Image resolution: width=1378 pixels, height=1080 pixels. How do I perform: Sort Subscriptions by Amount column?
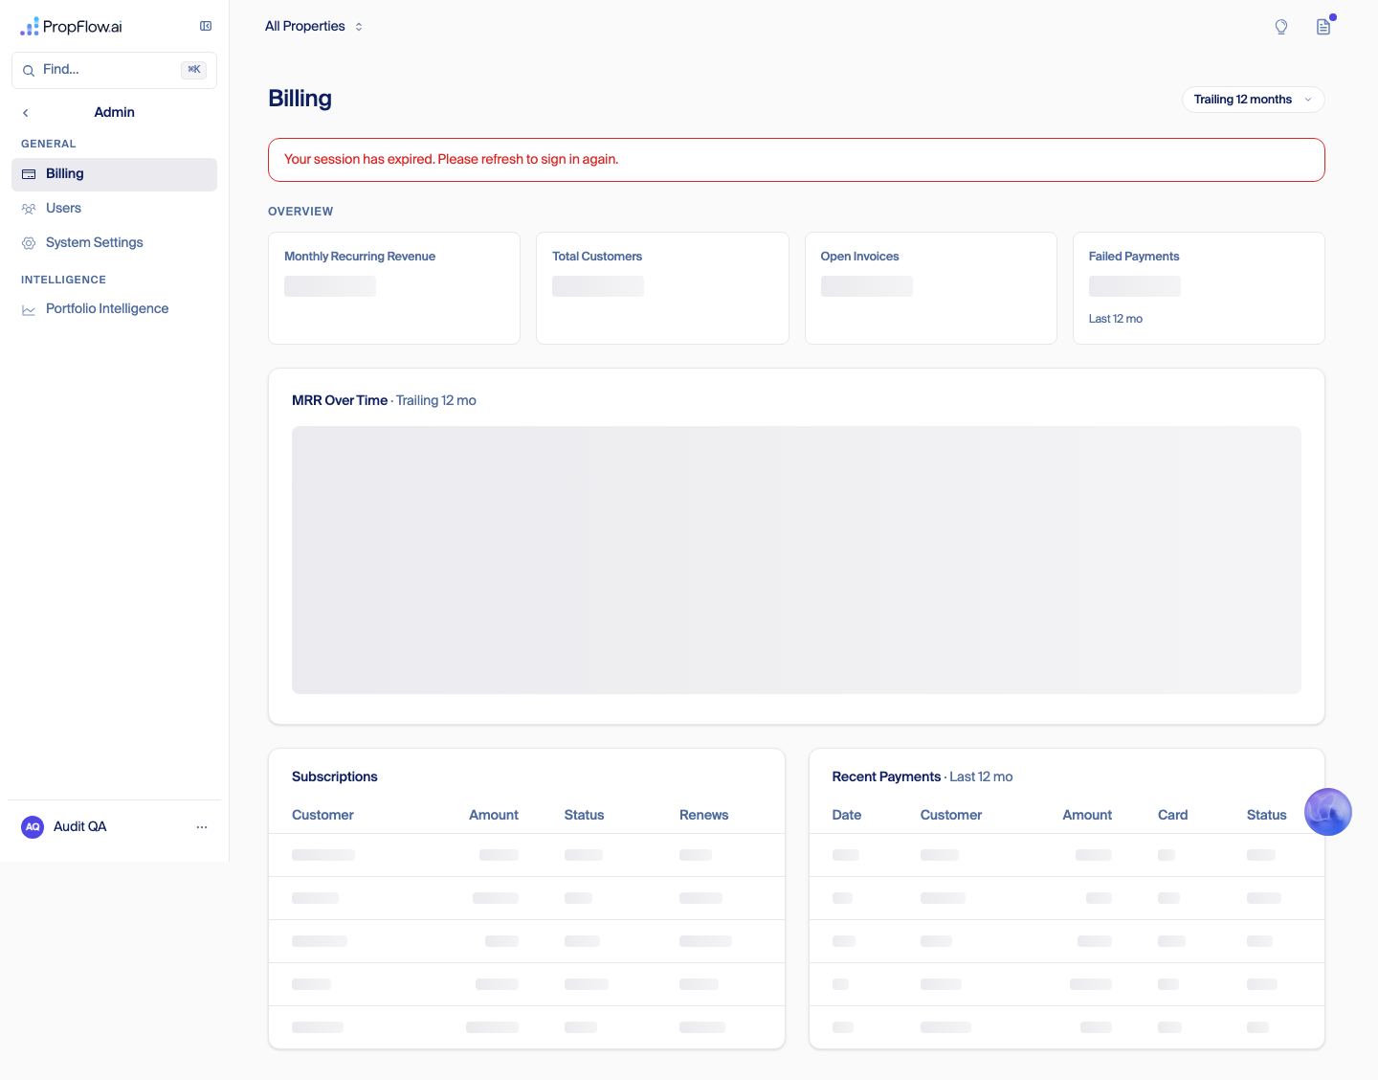[x=494, y=816]
